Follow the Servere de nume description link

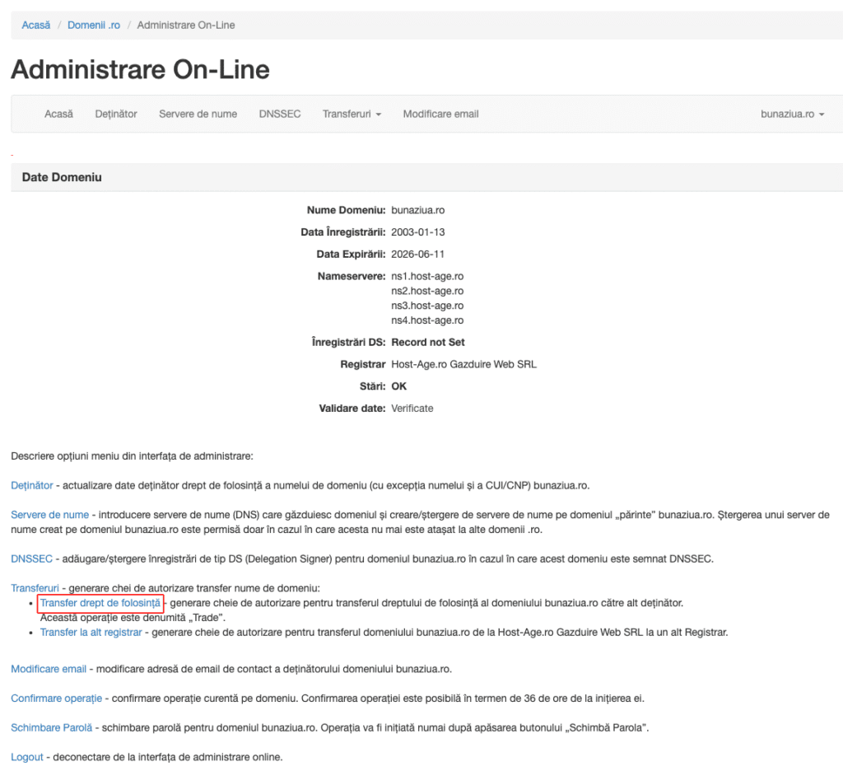(49, 515)
